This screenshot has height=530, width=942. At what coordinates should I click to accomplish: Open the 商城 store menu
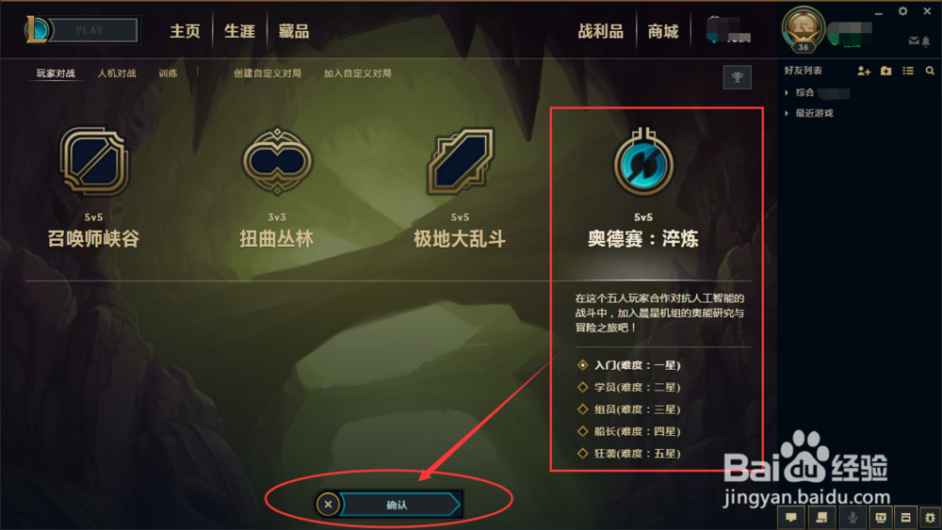(x=662, y=31)
